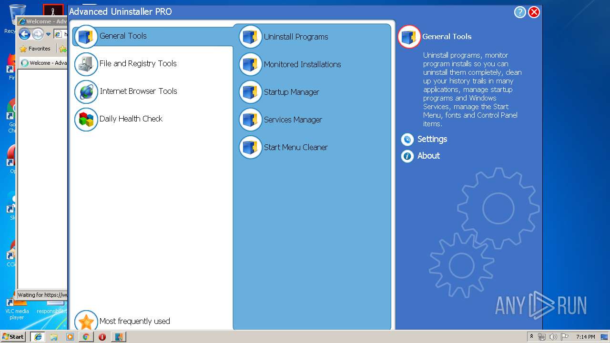Open the Internet Browser Tools globe icon
This screenshot has width=610, height=343.
[x=86, y=92]
